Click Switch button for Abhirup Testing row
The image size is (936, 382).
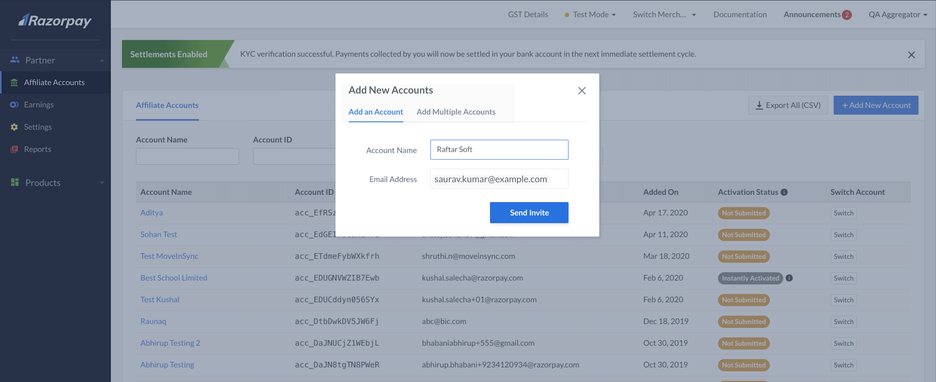click(843, 365)
